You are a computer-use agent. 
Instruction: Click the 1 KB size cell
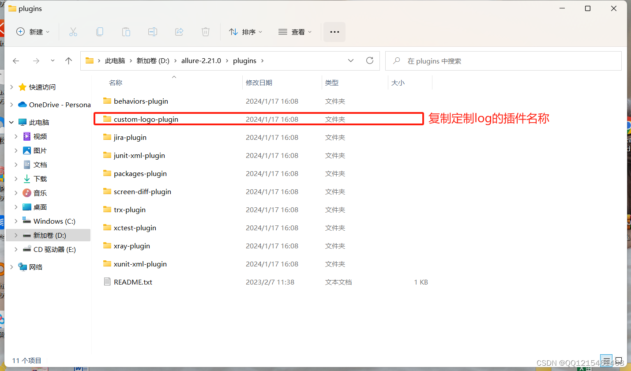421,282
